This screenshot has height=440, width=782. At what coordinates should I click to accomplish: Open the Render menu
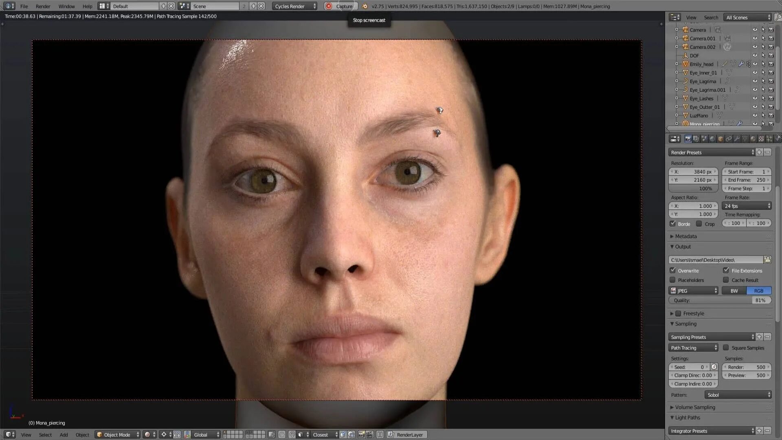pyautogui.click(x=43, y=6)
